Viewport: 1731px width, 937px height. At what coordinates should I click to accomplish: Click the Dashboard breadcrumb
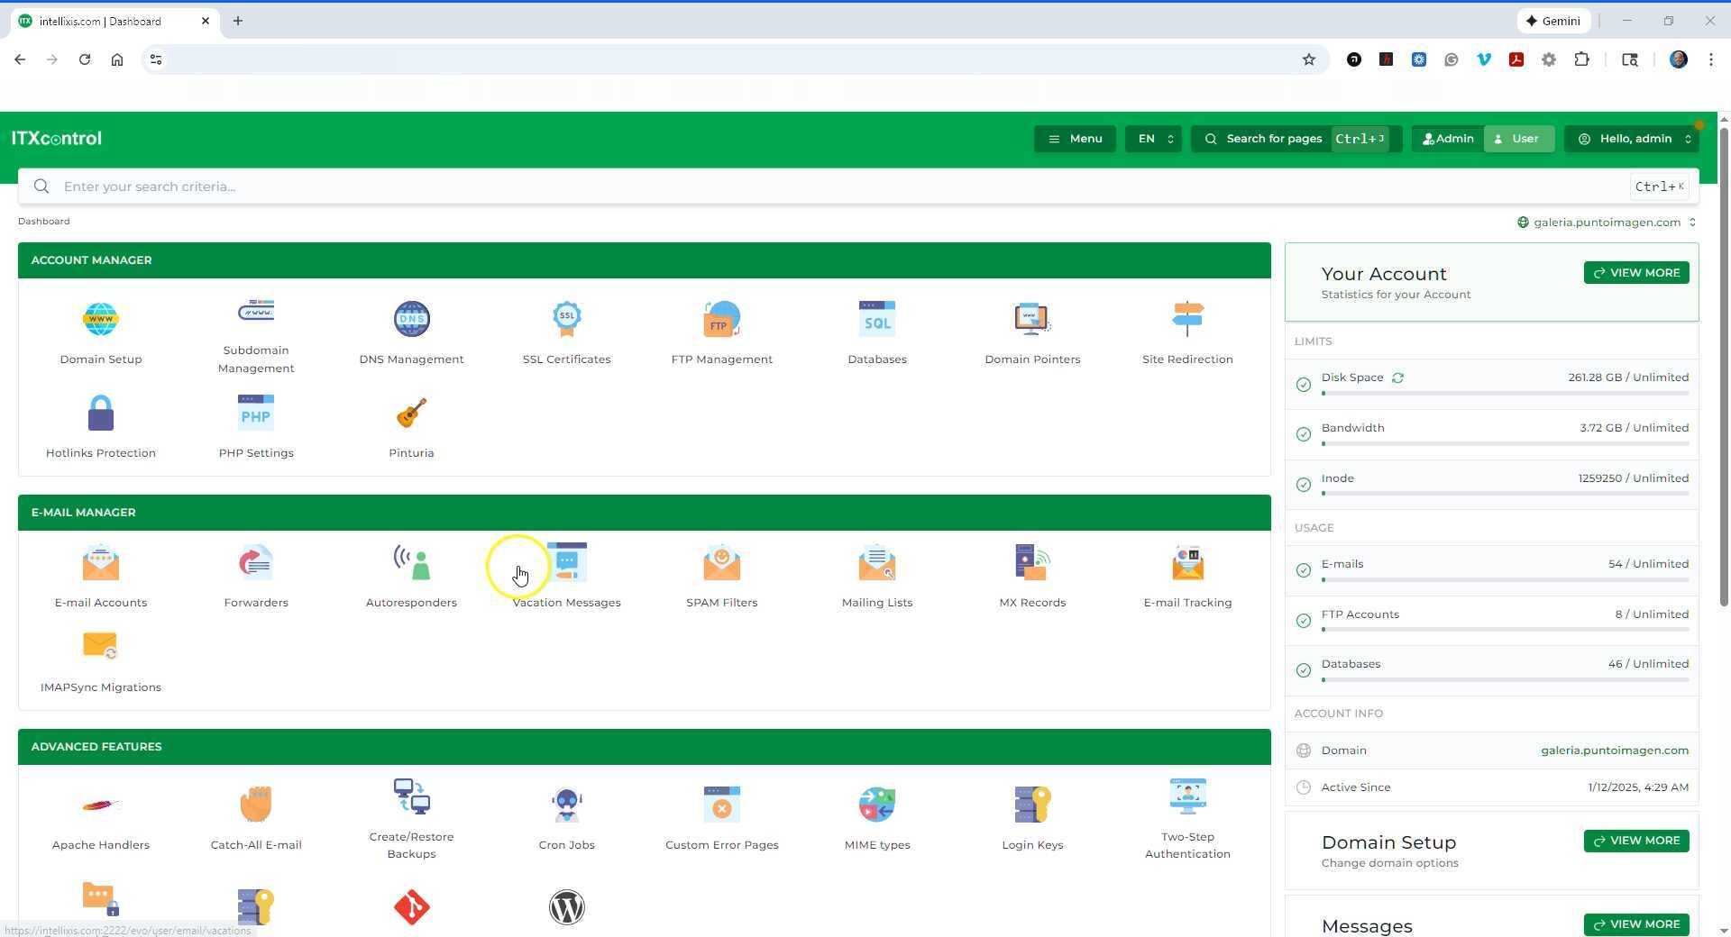pyautogui.click(x=43, y=222)
